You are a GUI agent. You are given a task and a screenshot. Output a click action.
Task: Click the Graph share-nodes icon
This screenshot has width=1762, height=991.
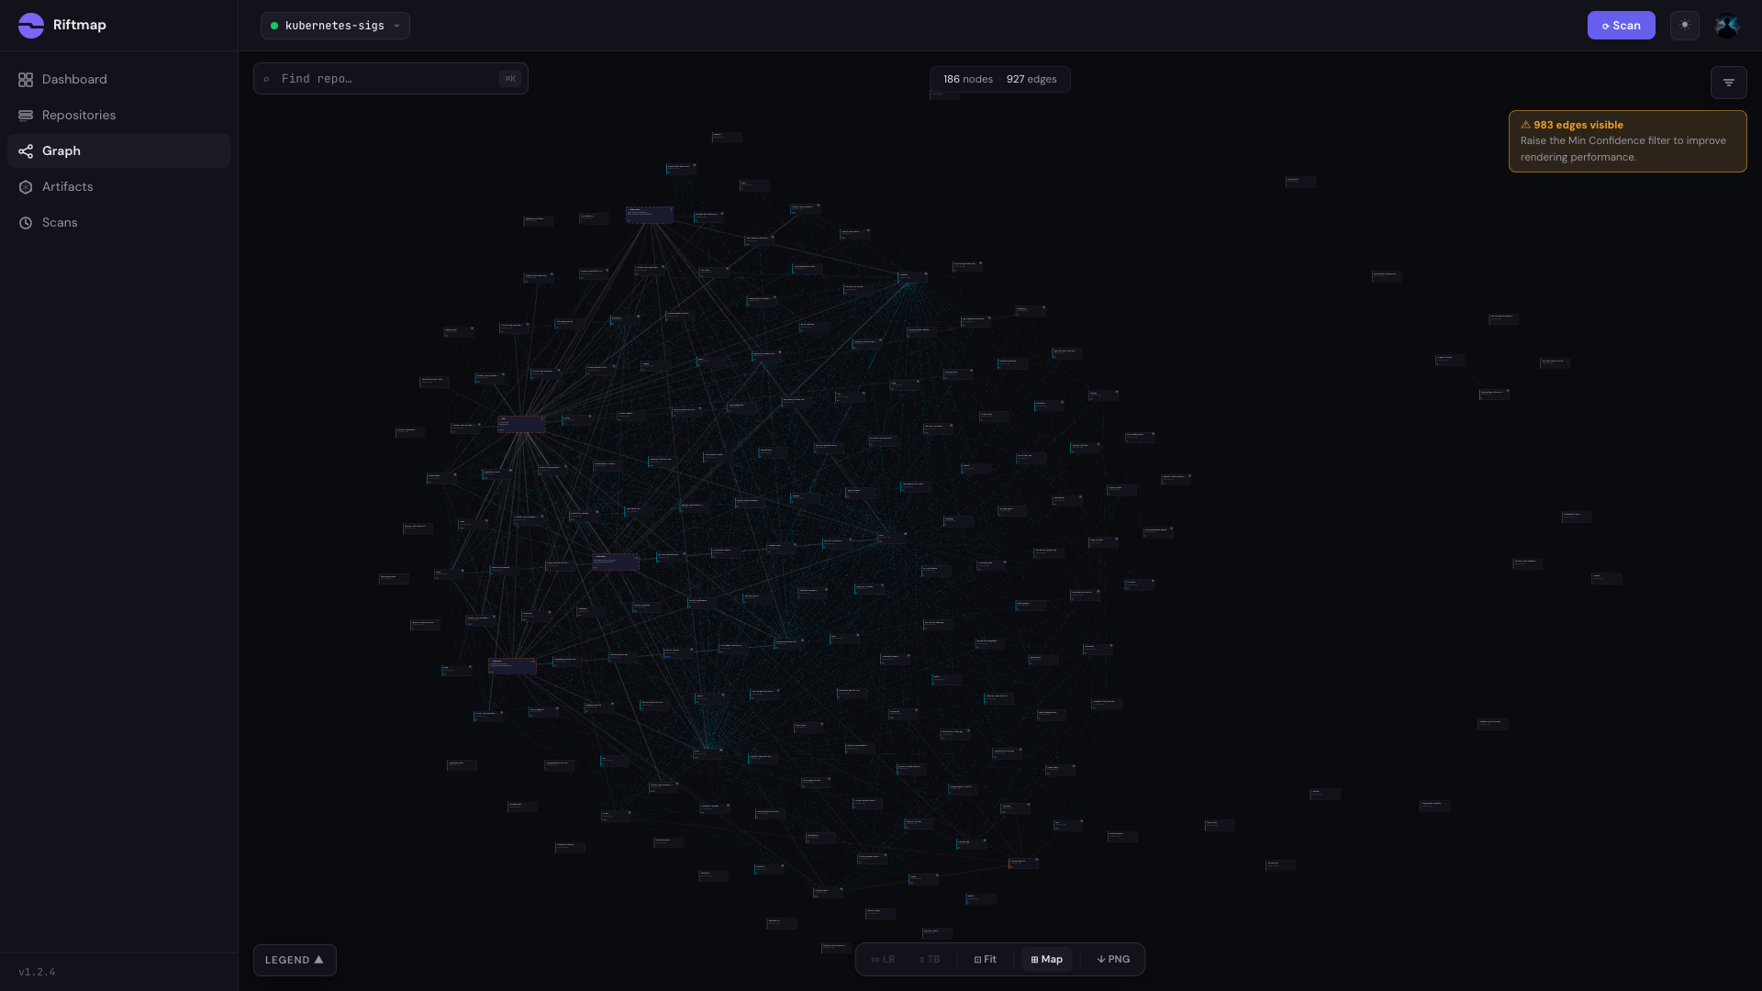coord(26,151)
